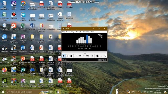The image size is (168, 94).
Task: Mute audio via the speaker icon
Action: tap(98, 56)
